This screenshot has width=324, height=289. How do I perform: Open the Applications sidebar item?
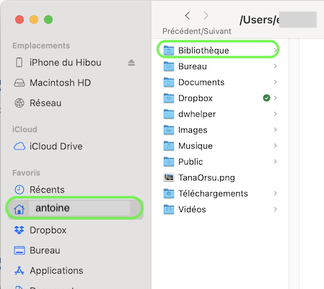click(49, 270)
